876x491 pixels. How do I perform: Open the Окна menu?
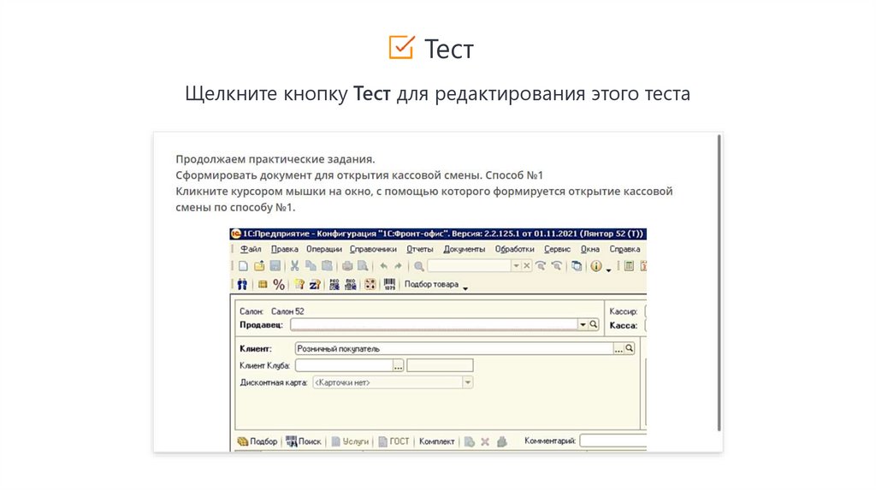(x=590, y=249)
